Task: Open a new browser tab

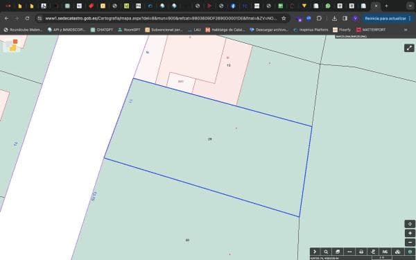Action: [387, 6]
